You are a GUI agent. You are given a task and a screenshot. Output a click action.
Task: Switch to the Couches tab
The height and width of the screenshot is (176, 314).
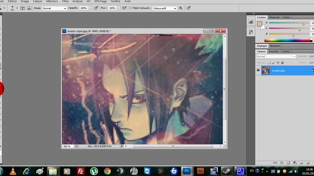274,51
